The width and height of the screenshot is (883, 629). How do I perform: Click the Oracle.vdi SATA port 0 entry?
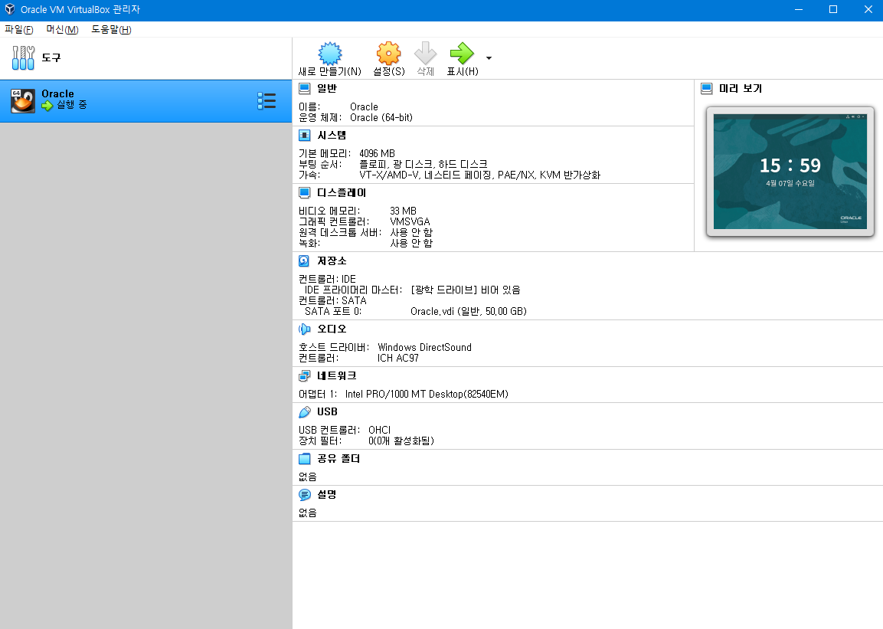469,311
